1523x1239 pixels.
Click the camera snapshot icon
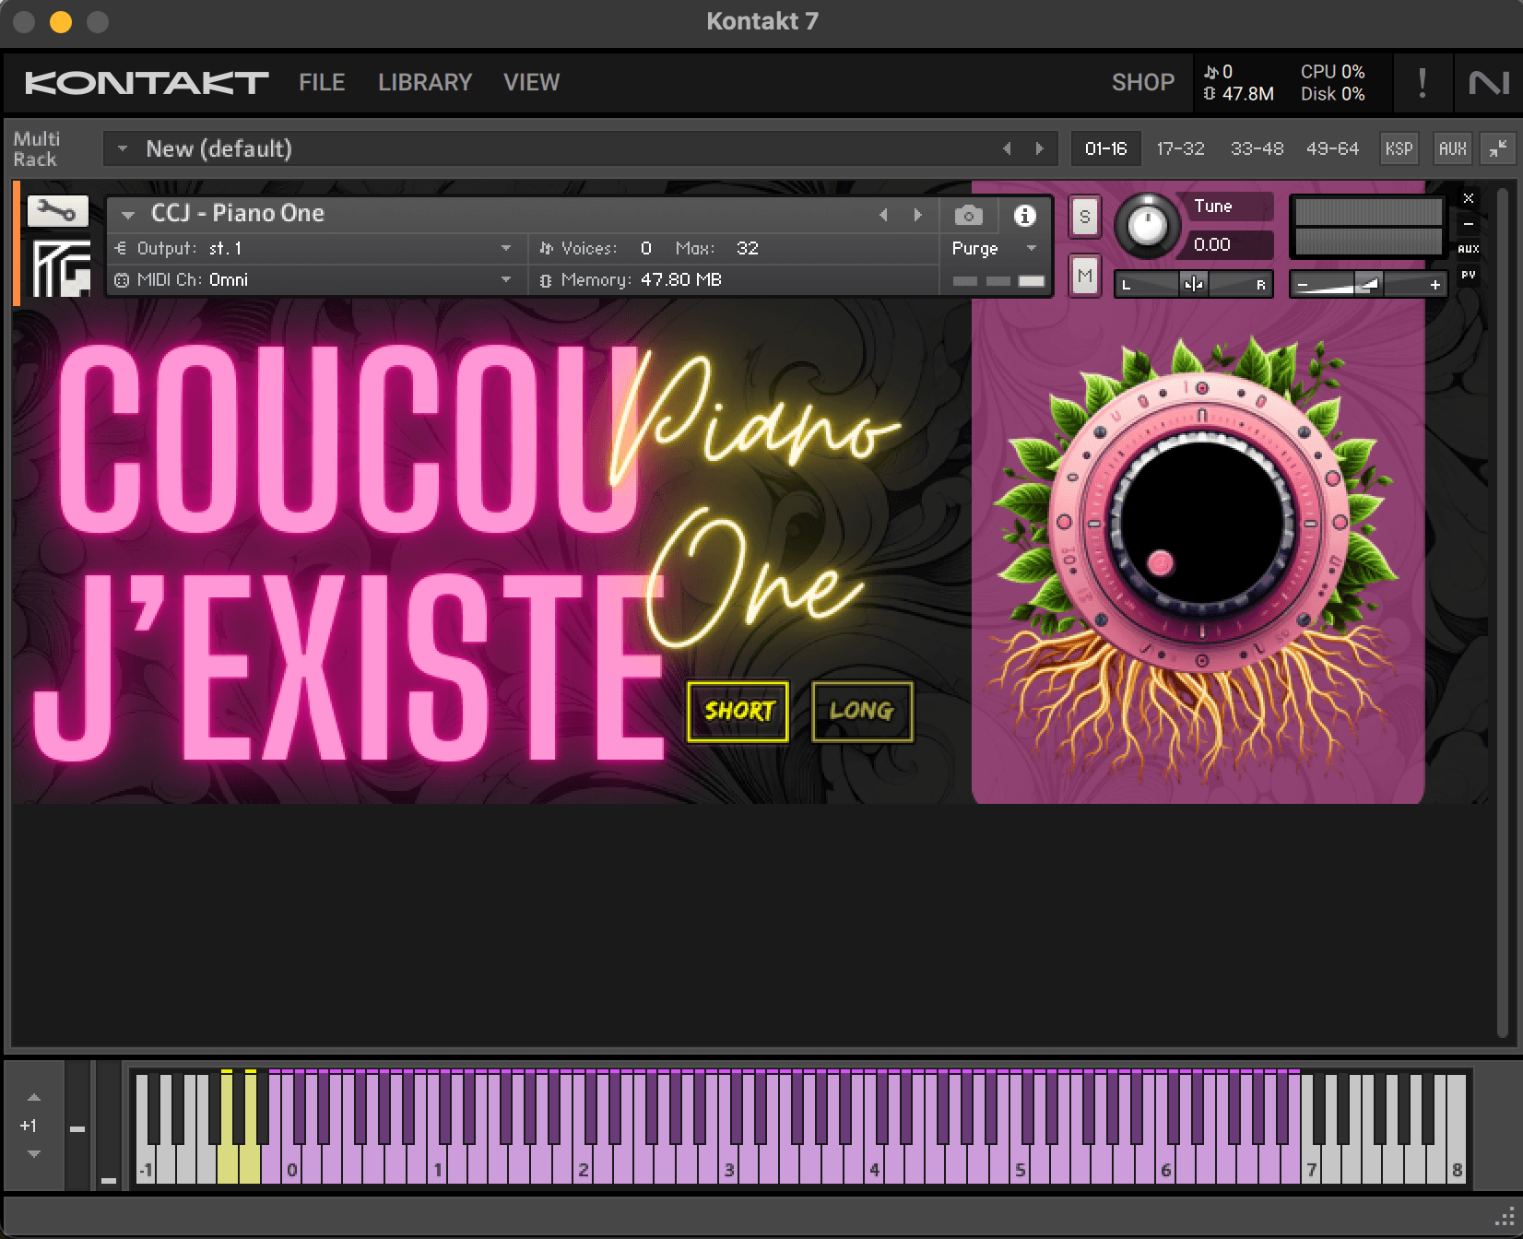click(x=968, y=216)
